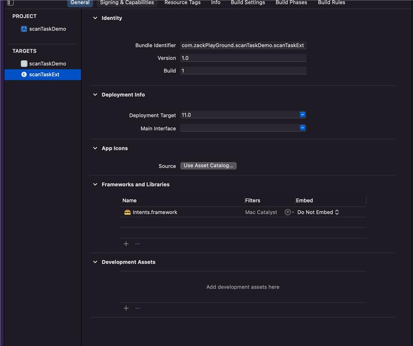
Task: Click the Deployment Info section title
Action: click(x=123, y=95)
